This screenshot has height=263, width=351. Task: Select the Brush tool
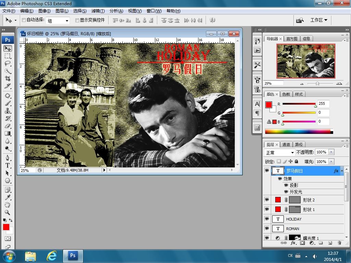point(8,103)
